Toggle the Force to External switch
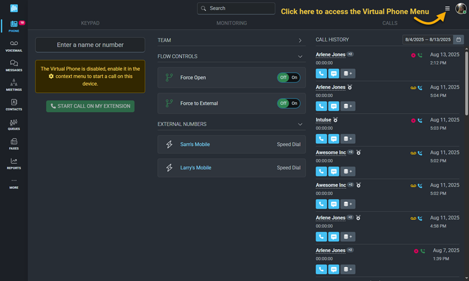469x281 pixels. pos(288,104)
